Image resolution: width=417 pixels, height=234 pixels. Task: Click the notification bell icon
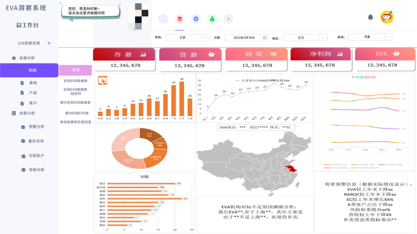coord(371,17)
